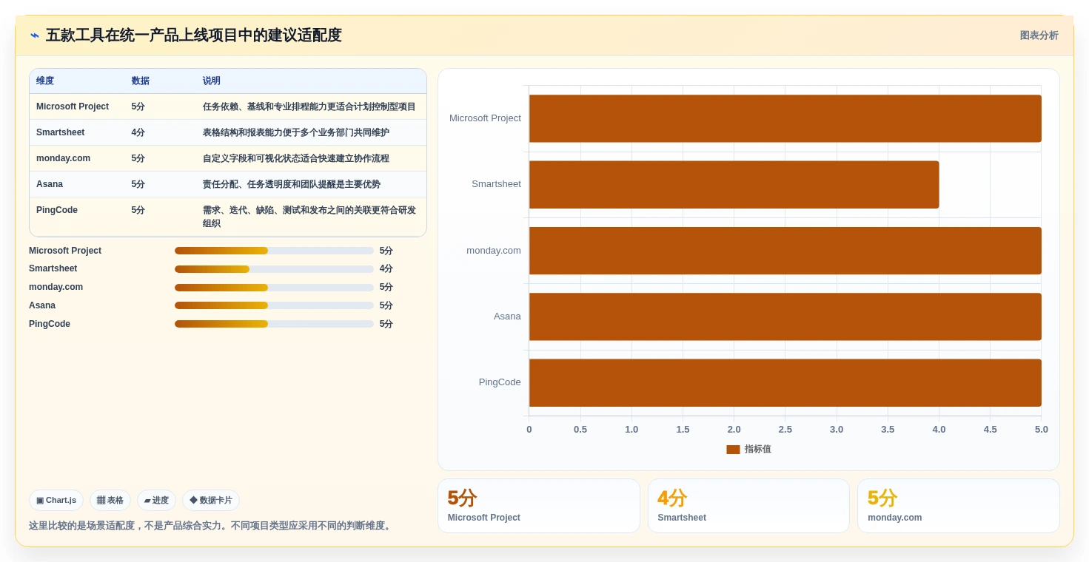Click the Smartsheet chart axis label
This screenshot has width=1089, height=562.
pyautogui.click(x=496, y=184)
